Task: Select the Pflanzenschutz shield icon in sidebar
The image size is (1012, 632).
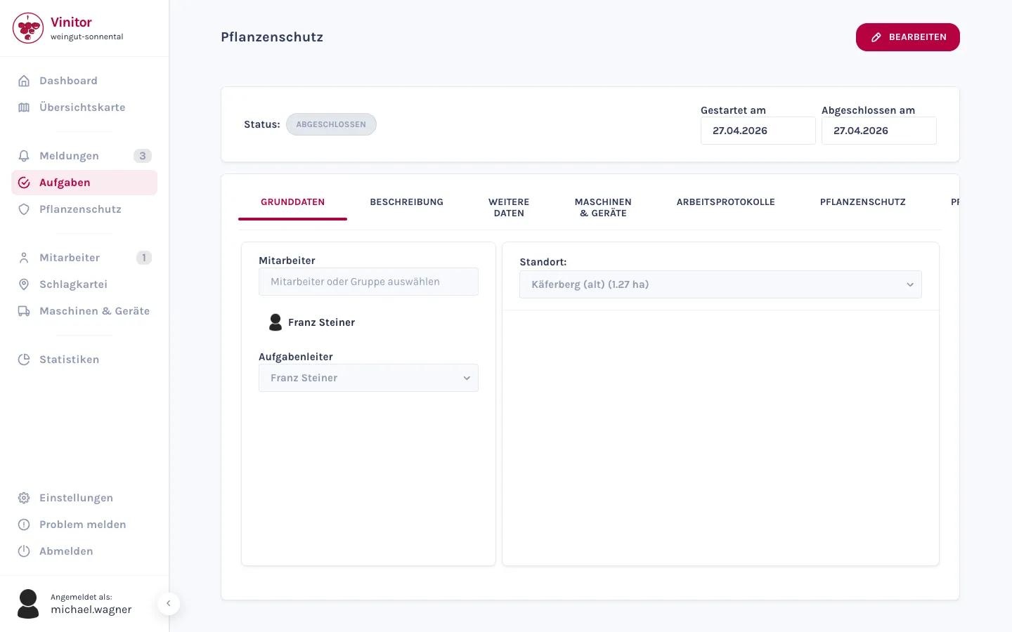Action: tap(24, 209)
